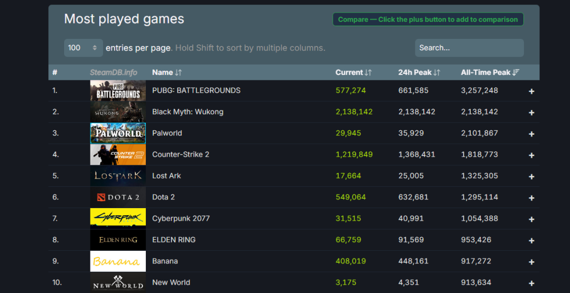Screen dimensions: 570x293
Task: Select all-time peak value 3,257,248
Action: 480,90
